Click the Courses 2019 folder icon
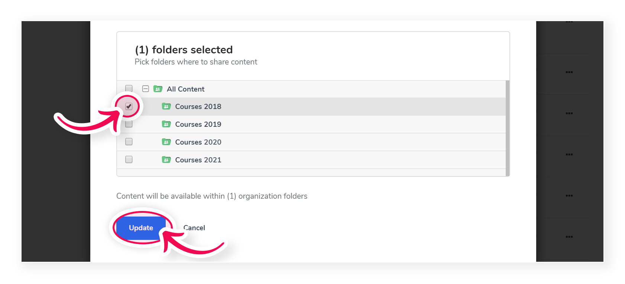This screenshot has height=284, width=625. [x=166, y=124]
